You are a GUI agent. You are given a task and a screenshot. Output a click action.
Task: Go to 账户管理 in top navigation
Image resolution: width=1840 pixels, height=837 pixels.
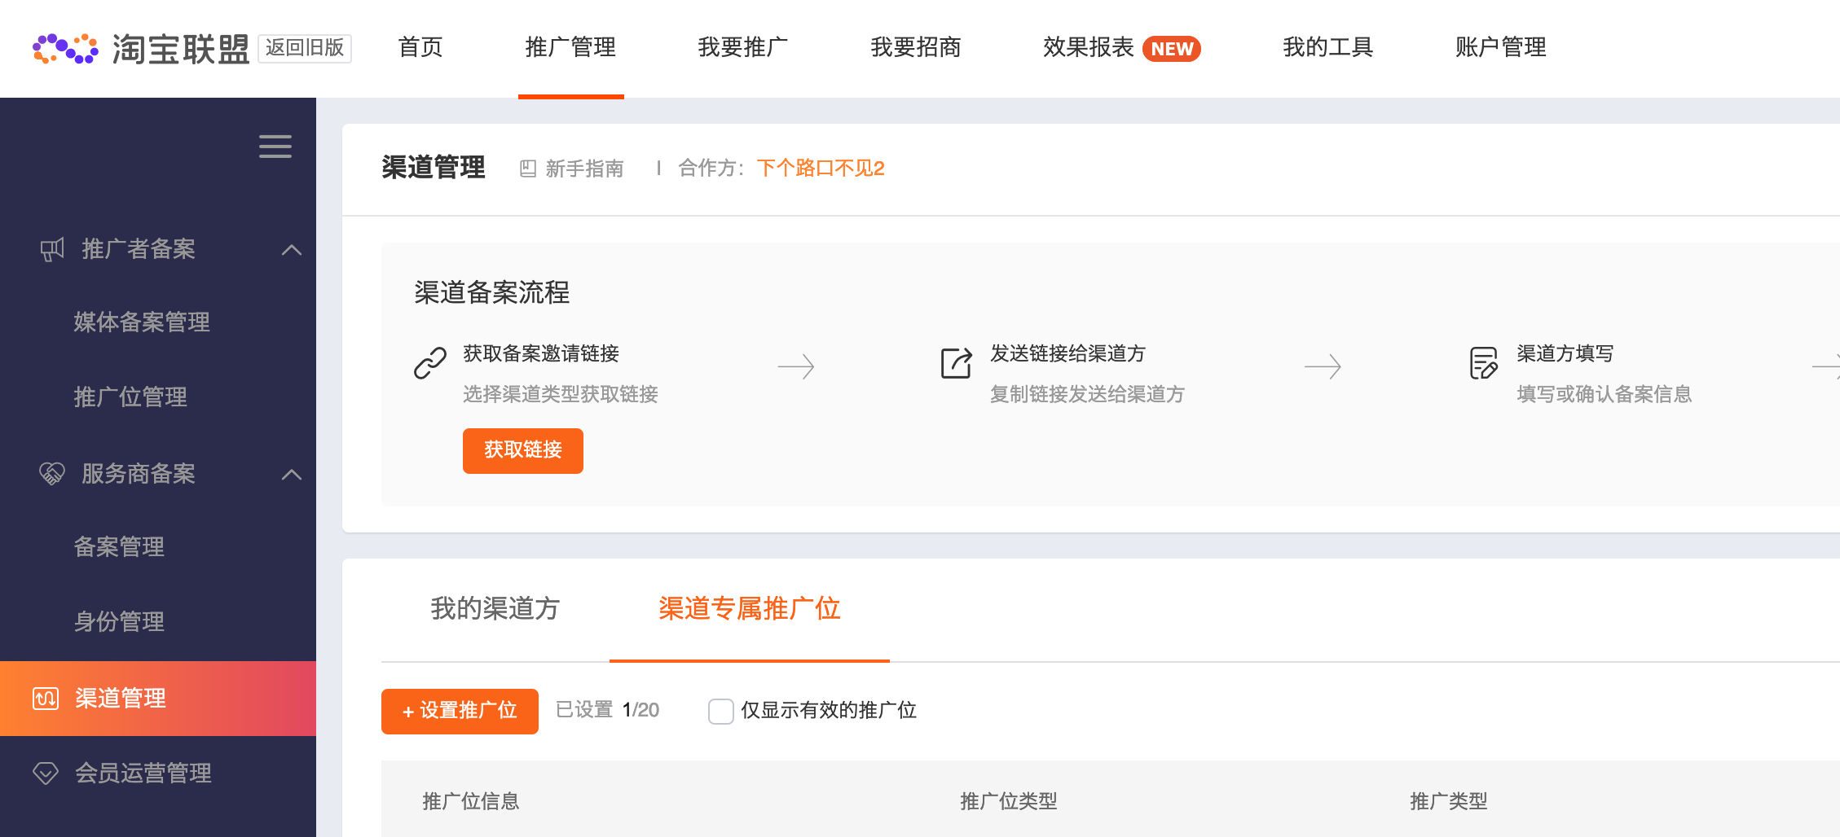(1500, 48)
